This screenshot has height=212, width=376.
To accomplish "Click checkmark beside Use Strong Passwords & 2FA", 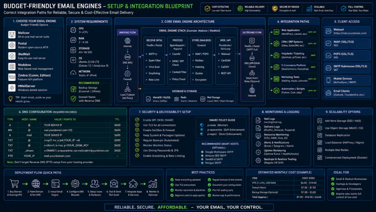I will point(137,150).
